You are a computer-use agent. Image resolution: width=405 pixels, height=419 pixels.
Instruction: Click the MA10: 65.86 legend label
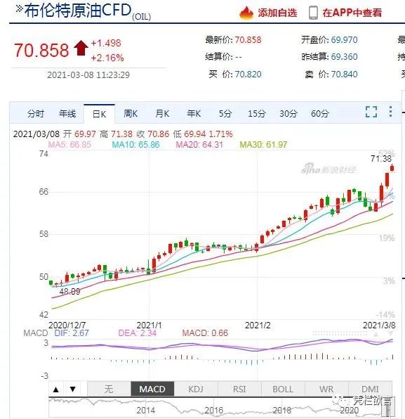pos(135,145)
